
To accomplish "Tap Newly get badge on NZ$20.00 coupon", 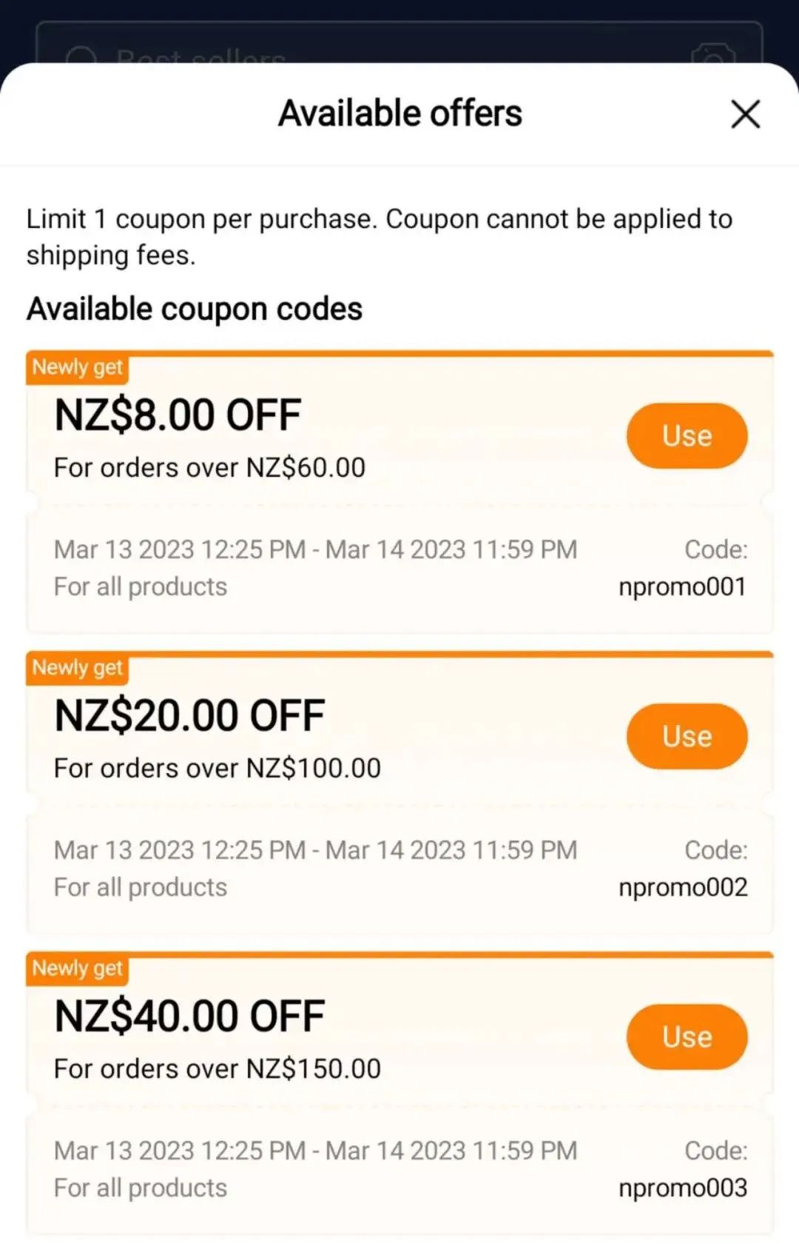I will [x=78, y=668].
